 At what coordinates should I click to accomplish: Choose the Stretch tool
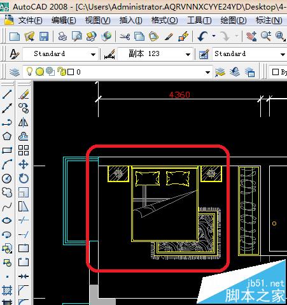(24, 206)
